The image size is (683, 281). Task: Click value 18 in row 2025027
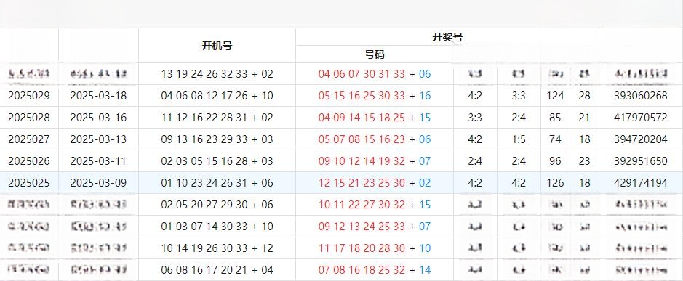[585, 139]
